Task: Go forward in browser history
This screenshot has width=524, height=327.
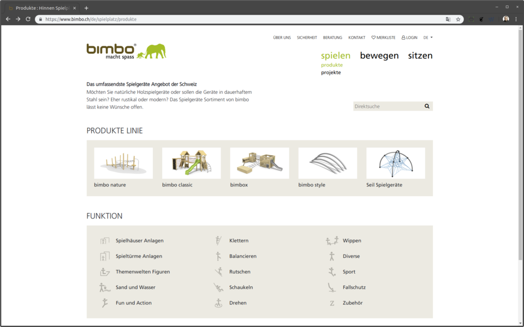Action: click(18, 19)
